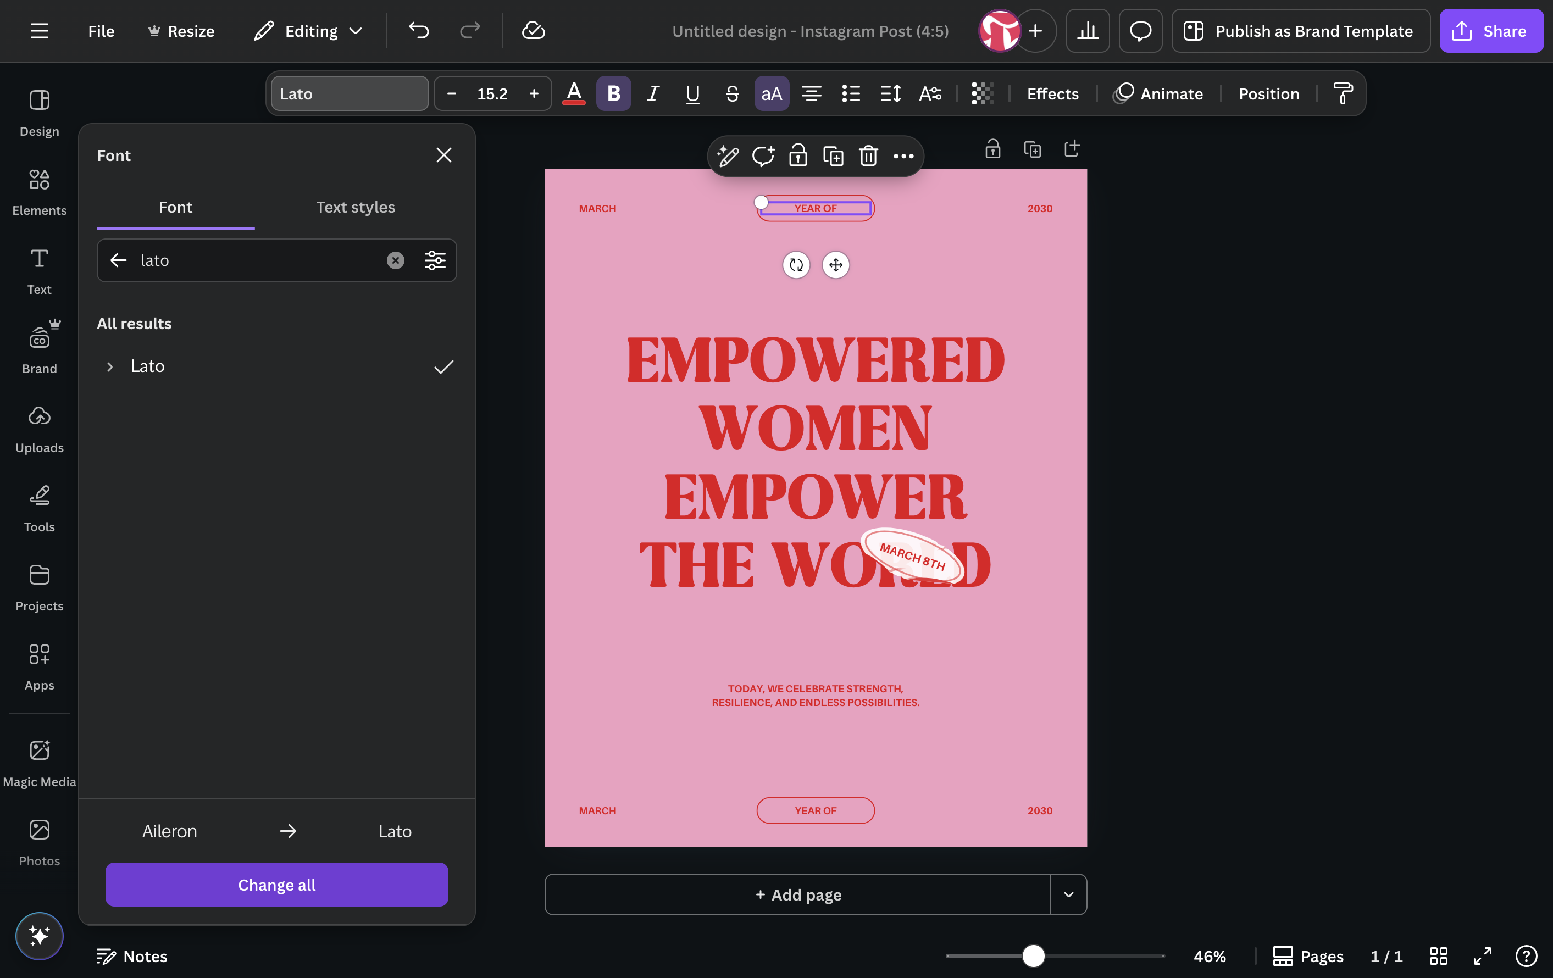Open the main hamburger menu

click(40, 31)
